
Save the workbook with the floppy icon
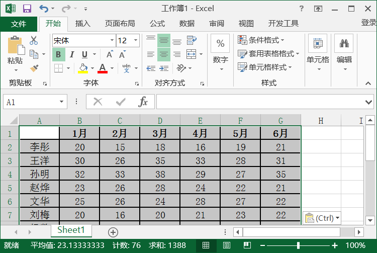(27, 9)
